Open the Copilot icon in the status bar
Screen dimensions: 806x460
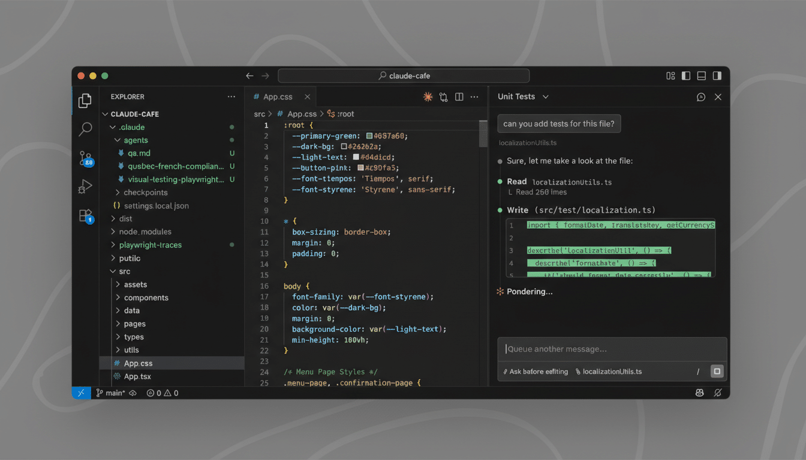tap(700, 392)
